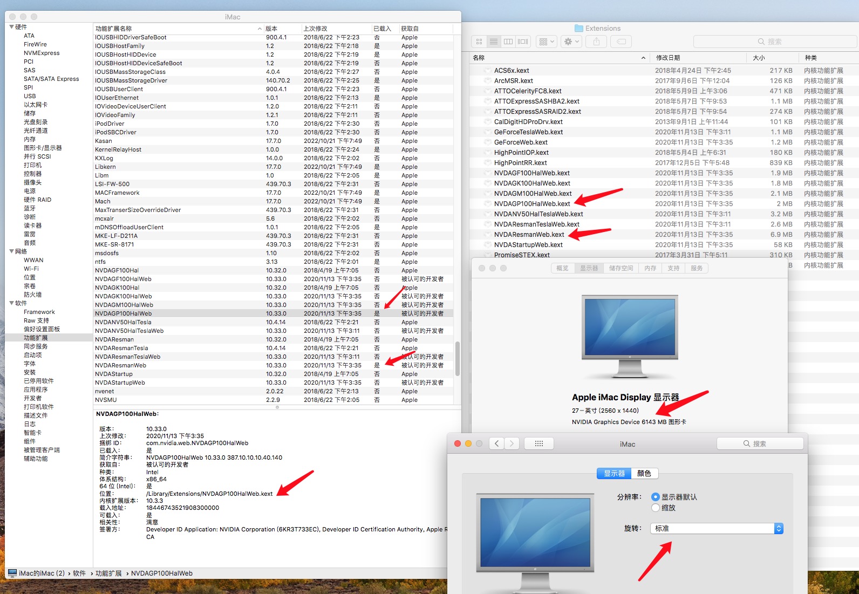
Task: Go back in System Preferences
Action: 497,443
